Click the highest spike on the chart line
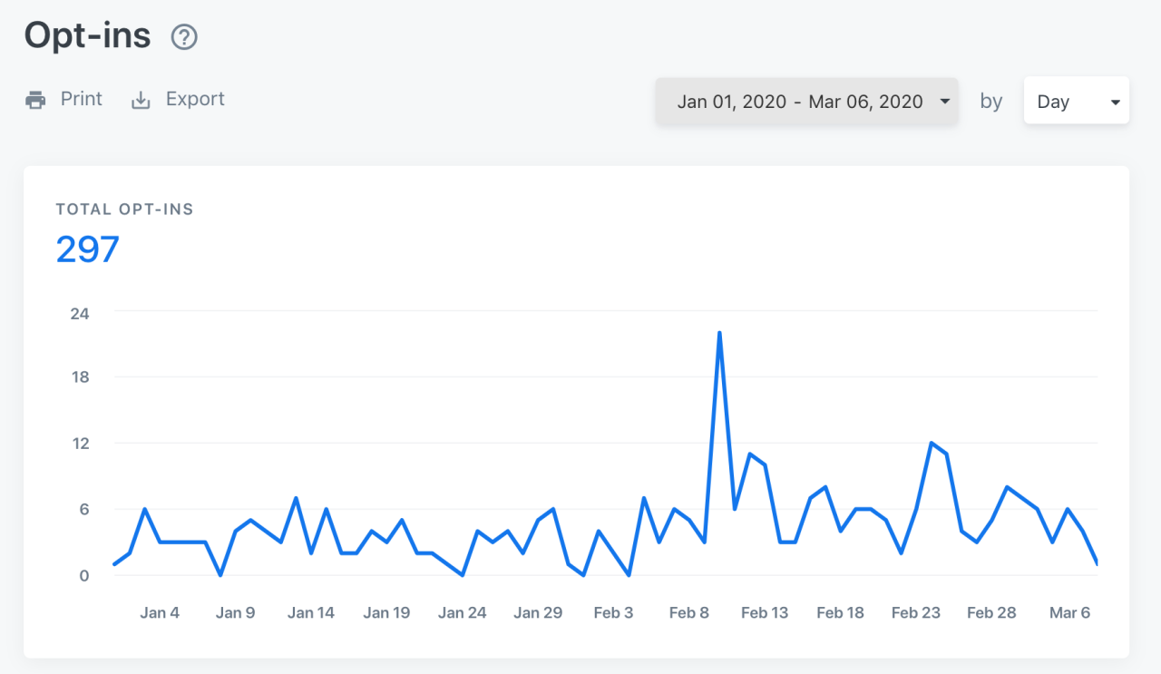Viewport: 1161px width, 674px height. click(x=719, y=333)
